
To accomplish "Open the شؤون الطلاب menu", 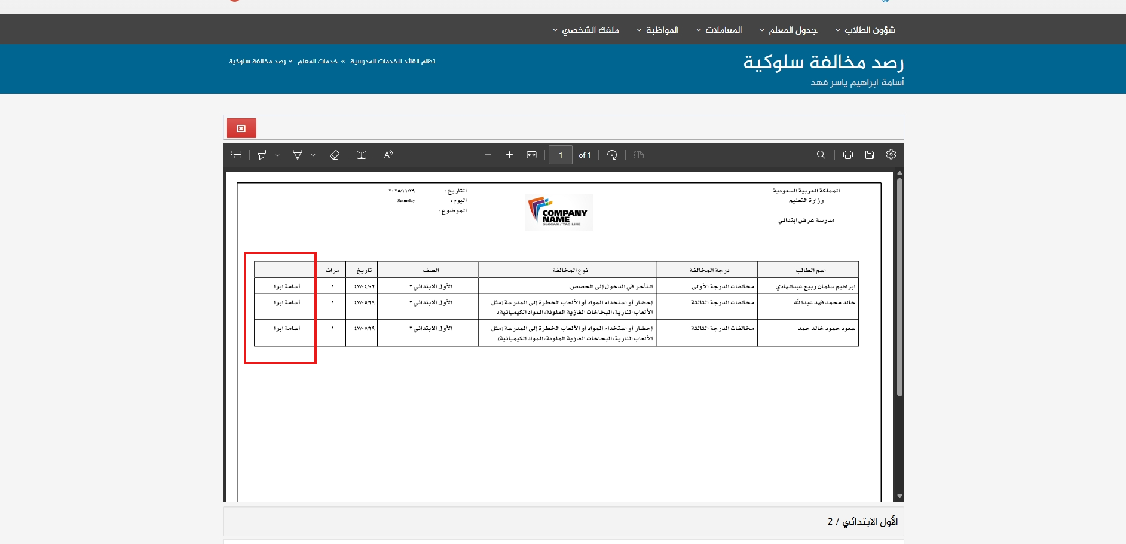I will 865,30.
